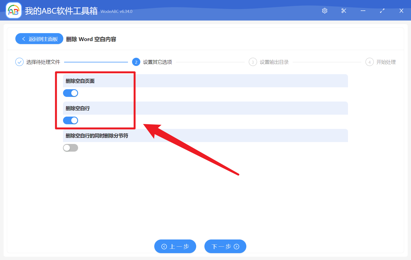
Task: Open settings via the gear icon
Action: pyautogui.click(x=324, y=11)
